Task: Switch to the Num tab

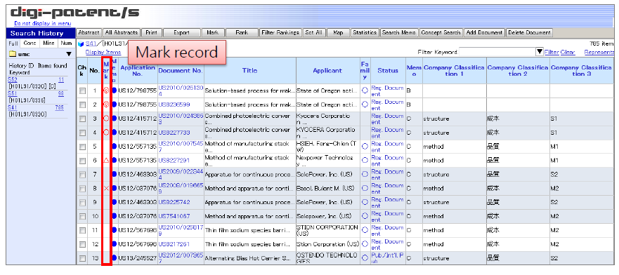Action: click(66, 43)
